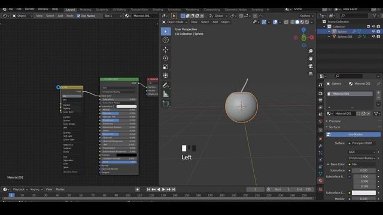Open the Options dropdown in viewport header

(306, 16)
